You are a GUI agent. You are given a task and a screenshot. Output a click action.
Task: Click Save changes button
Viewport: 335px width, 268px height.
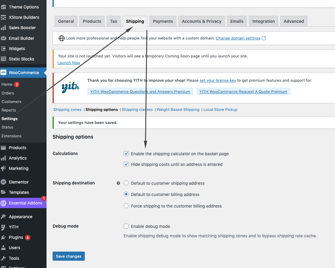coord(69,256)
